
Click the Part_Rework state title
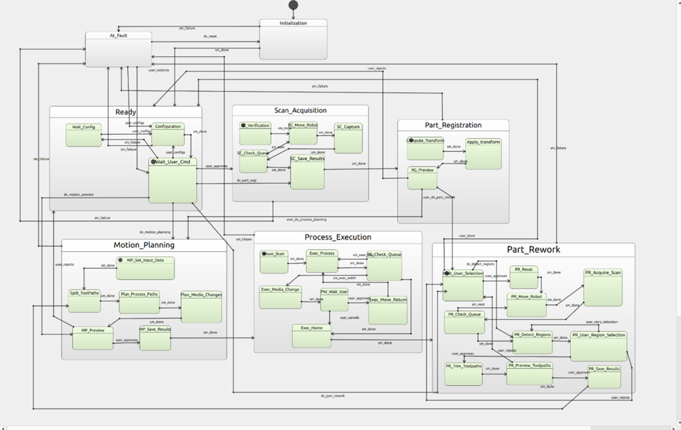point(533,250)
